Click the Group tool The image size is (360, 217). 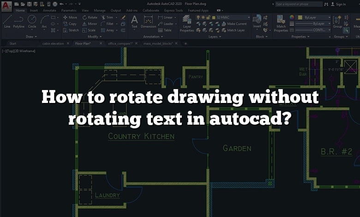(337, 22)
